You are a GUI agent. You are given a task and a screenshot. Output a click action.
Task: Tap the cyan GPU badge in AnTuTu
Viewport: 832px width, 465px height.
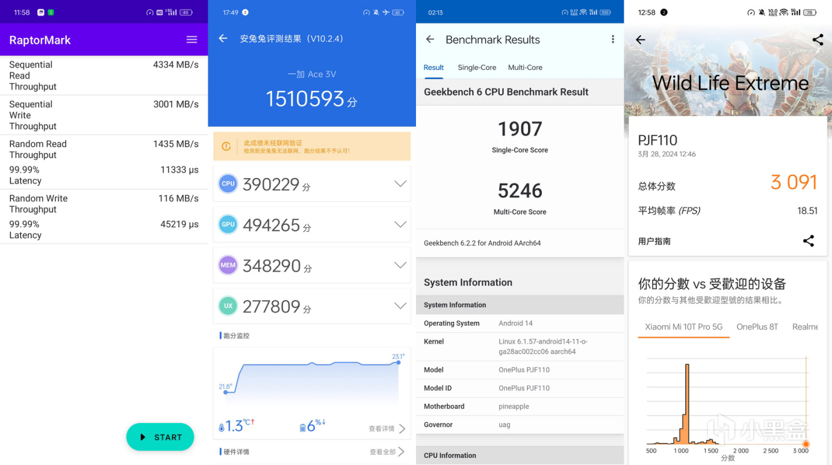(x=228, y=224)
